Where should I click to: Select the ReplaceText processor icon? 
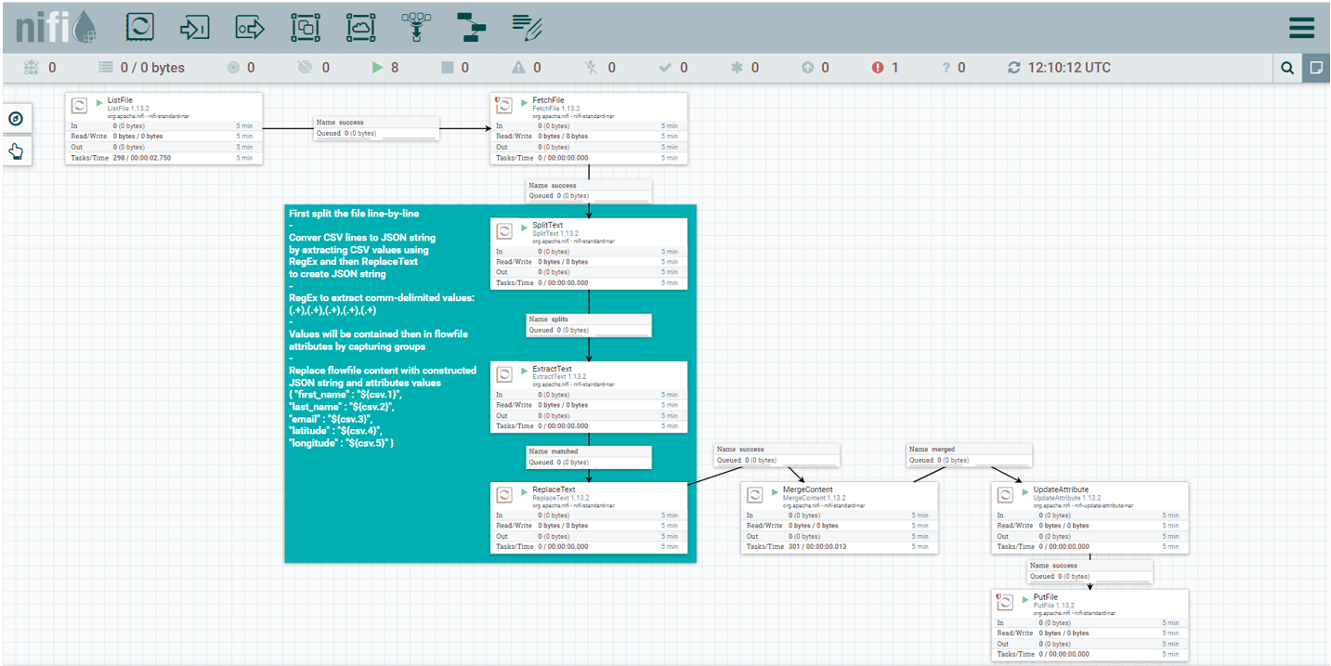pos(505,495)
